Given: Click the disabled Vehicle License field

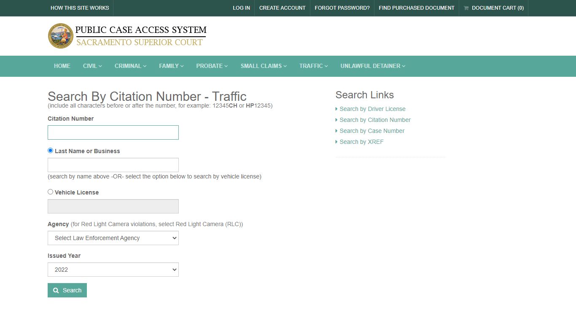Looking at the screenshot, I should pos(113,206).
